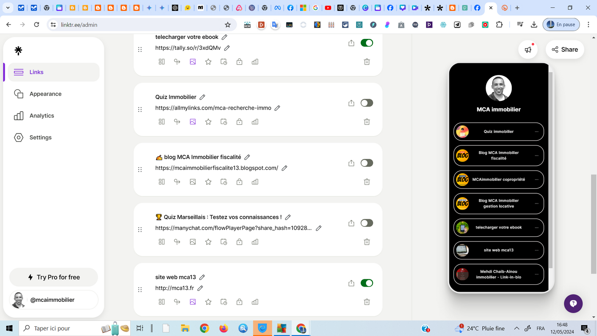Click the preview phone scrollbar
This screenshot has width=597, height=336.
point(550,170)
